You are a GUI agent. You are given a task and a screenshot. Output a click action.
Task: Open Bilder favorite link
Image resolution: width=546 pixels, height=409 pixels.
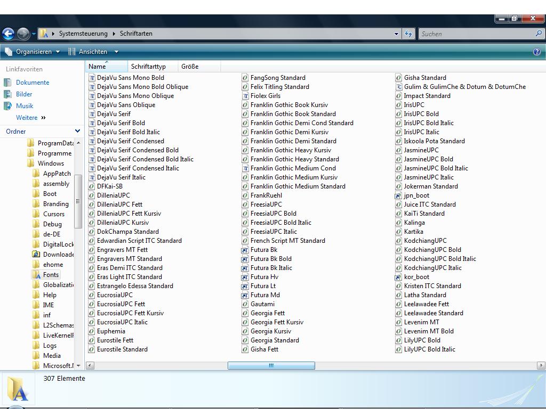[24, 94]
